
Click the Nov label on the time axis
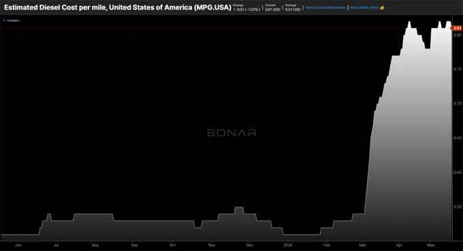click(212, 245)
